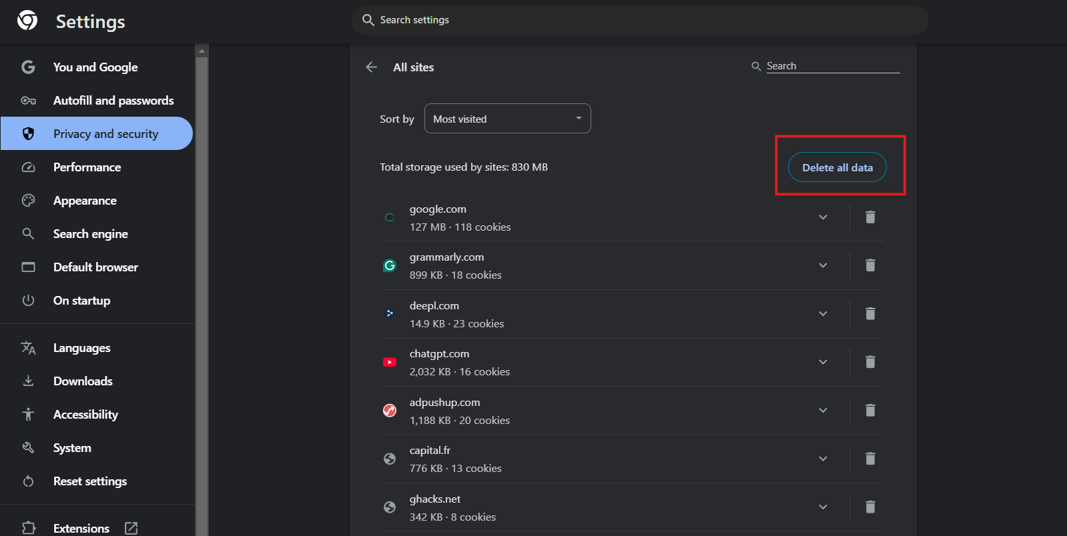Open the Sort by Most visited dropdown

pyautogui.click(x=507, y=119)
